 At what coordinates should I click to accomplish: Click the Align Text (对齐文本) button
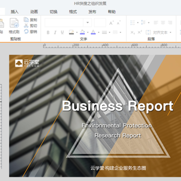tap(157, 32)
